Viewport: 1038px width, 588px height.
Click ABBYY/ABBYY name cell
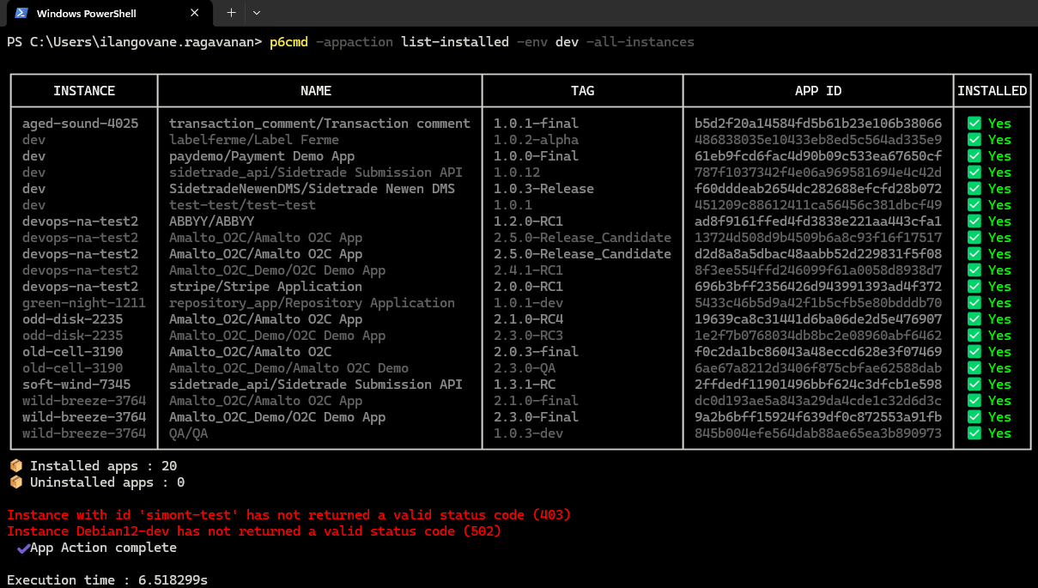click(x=211, y=221)
